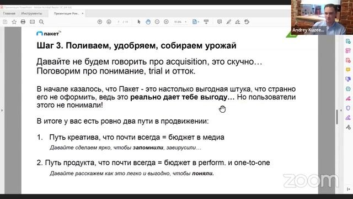Screen dimensions: 353x199
Task: Switch to the Инструменты tab
Action: coord(31,13)
